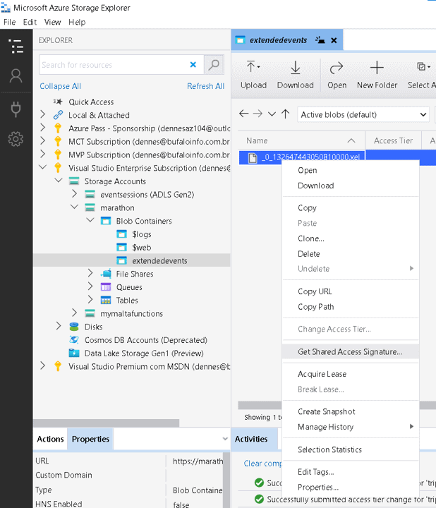Clear the search box with X

click(x=193, y=65)
